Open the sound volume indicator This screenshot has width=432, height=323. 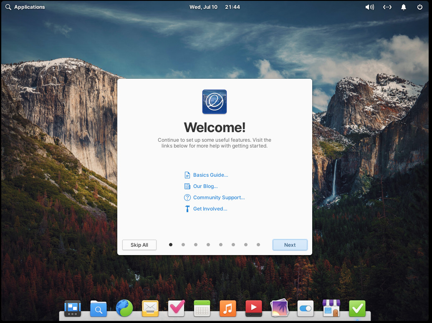[x=369, y=7]
